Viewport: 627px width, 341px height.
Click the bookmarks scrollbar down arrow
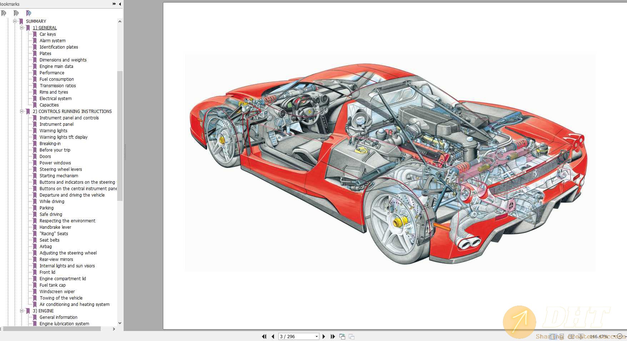tap(120, 323)
